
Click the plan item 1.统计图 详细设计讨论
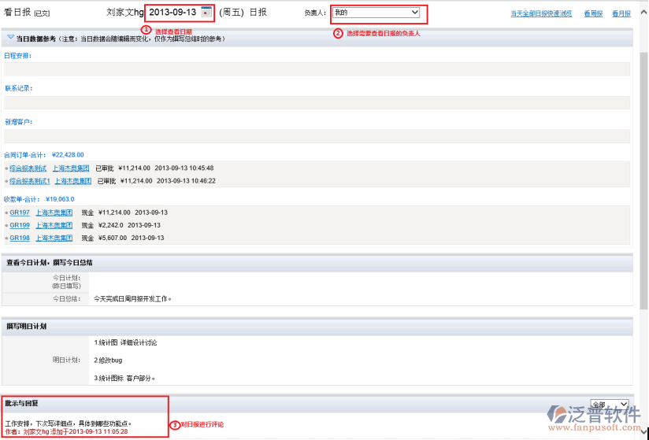point(125,343)
